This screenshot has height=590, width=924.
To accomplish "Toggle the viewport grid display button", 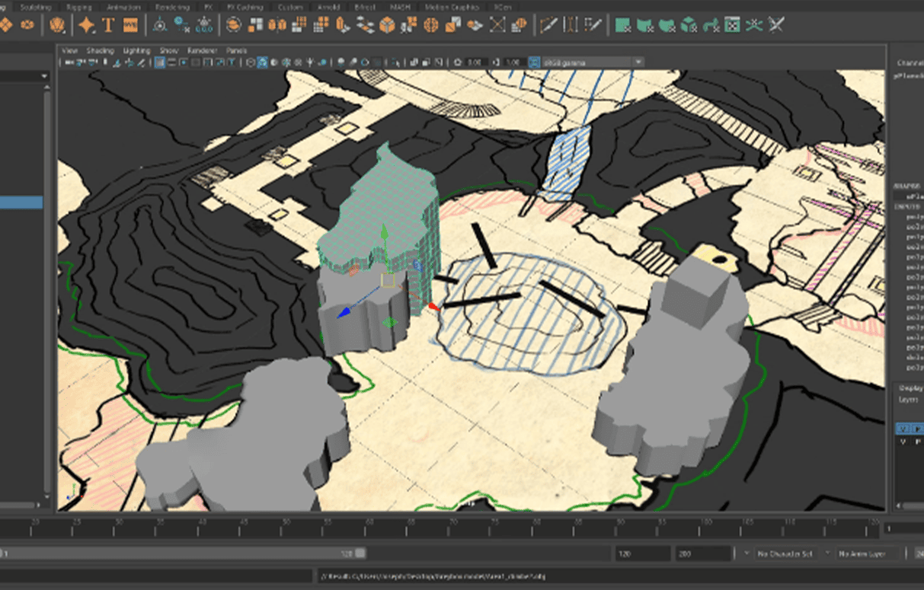I will pyautogui.click(x=160, y=62).
